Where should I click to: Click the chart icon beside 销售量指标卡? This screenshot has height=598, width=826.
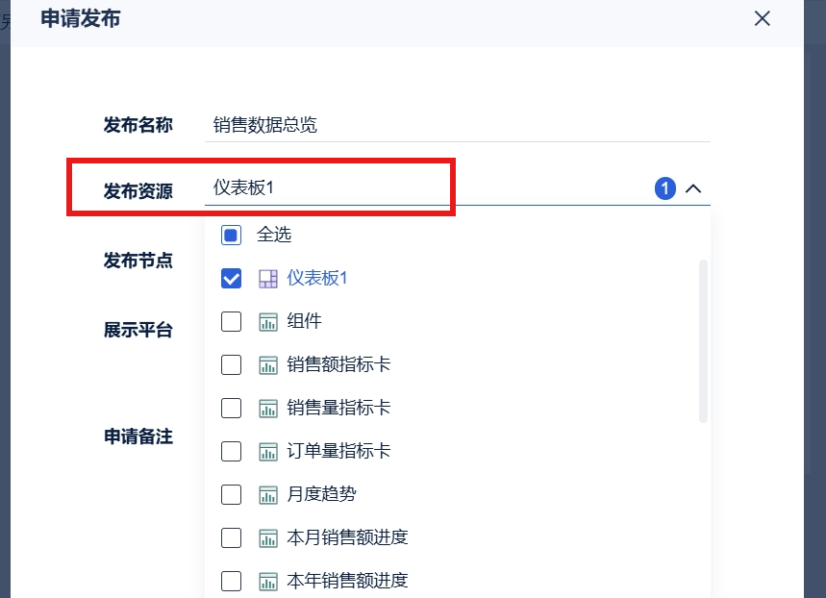(x=268, y=409)
